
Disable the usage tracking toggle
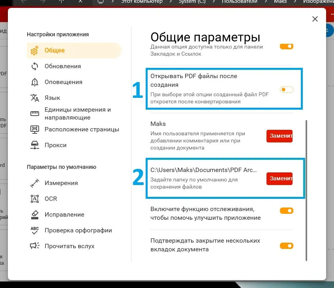286,210
